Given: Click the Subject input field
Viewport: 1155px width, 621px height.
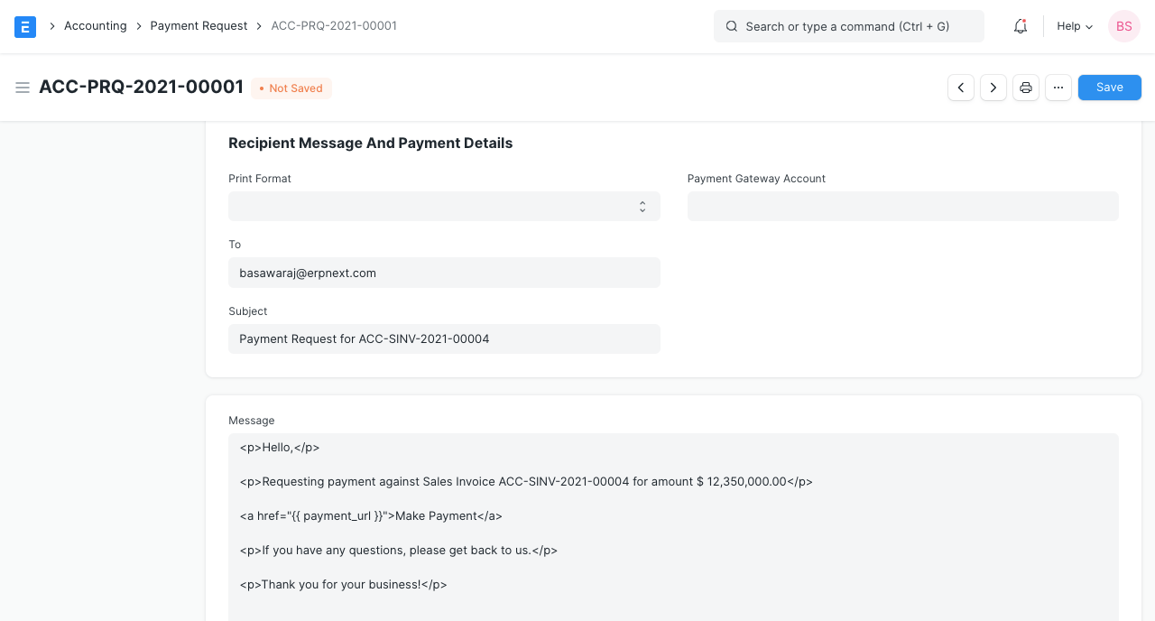Looking at the screenshot, I should tap(444, 338).
